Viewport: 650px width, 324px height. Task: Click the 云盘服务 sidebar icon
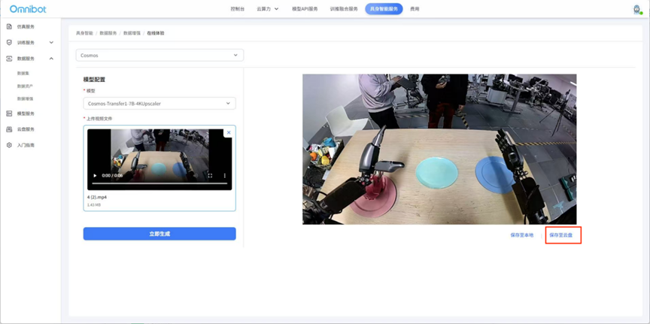tap(9, 129)
